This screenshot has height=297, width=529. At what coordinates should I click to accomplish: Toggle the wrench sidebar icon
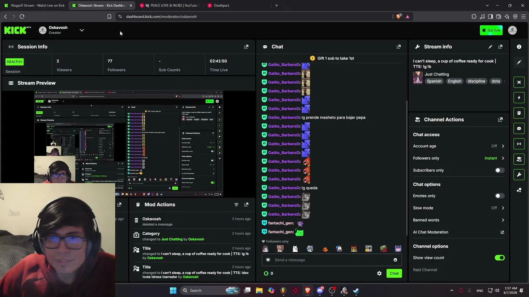point(519,174)
